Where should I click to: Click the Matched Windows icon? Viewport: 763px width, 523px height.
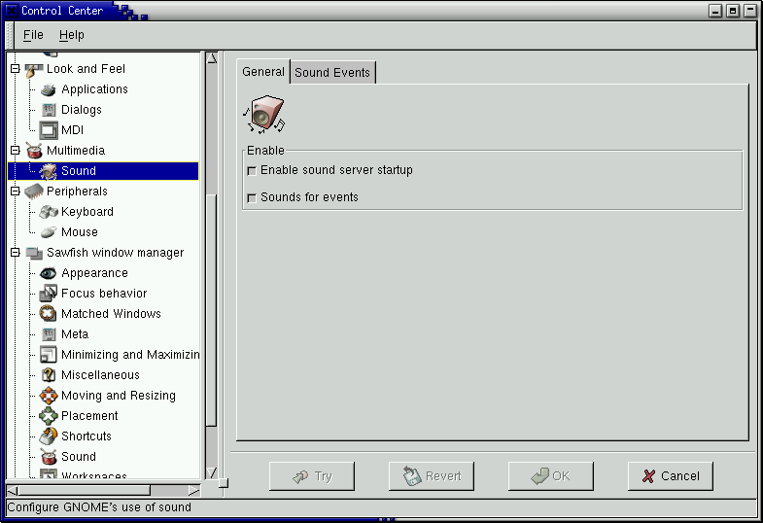pyautogui.click(x=49, y=314)
